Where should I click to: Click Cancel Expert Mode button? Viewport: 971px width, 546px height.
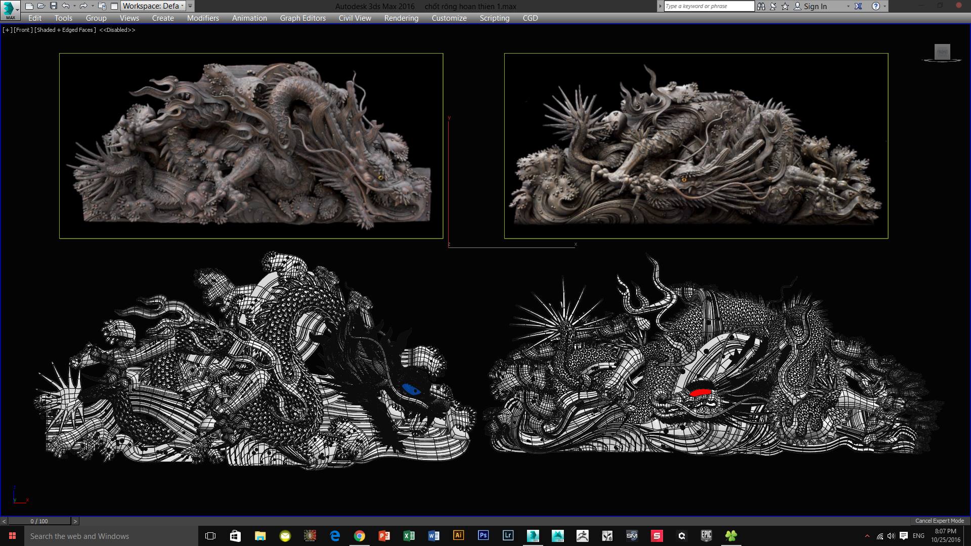pyautogui.click(x=939, y=521)
